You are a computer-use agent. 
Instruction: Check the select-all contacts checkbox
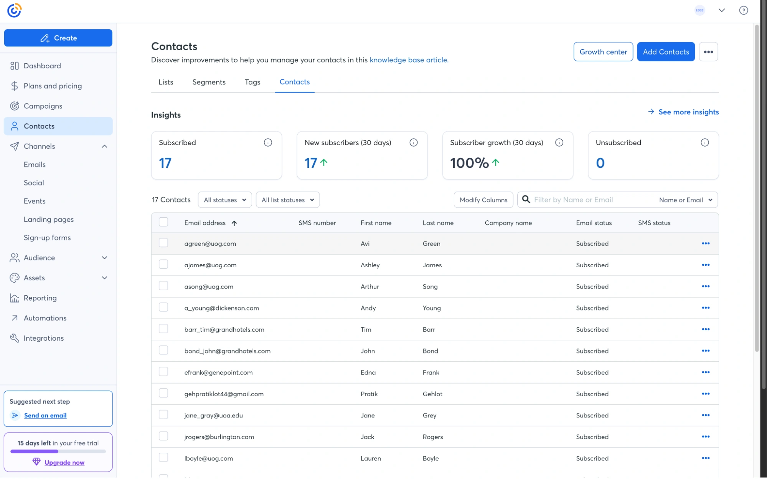(163, 222)
